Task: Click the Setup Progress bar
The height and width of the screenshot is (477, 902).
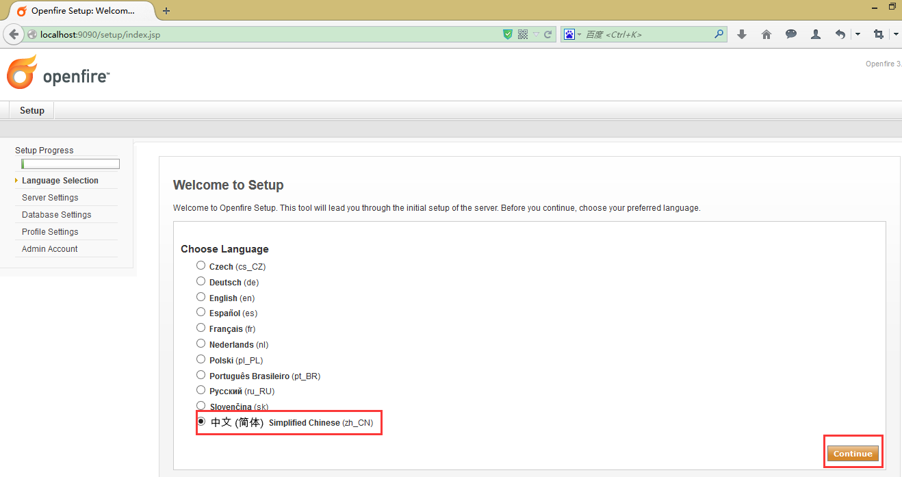Action: (x=70, y=164)
